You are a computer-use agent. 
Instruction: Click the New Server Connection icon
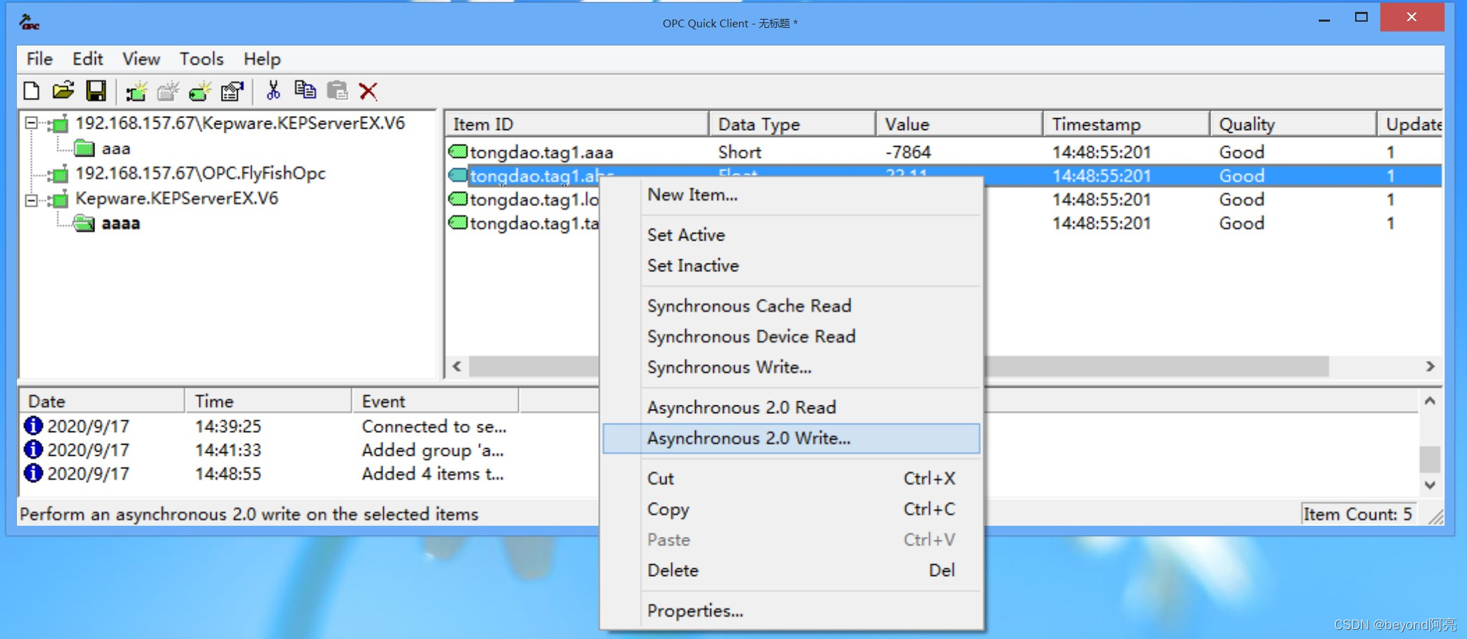[136, 91]
